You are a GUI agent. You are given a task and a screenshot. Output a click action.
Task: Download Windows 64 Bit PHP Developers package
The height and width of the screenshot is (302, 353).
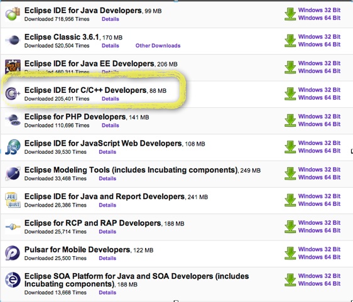coord(319,124)
